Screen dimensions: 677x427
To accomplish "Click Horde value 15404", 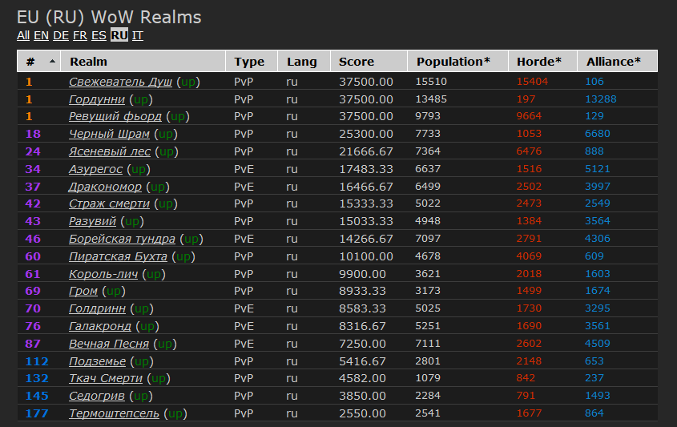I will pos(532,82).
